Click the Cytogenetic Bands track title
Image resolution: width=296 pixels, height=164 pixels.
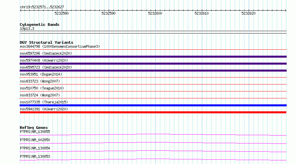click(x=40, y=25)
